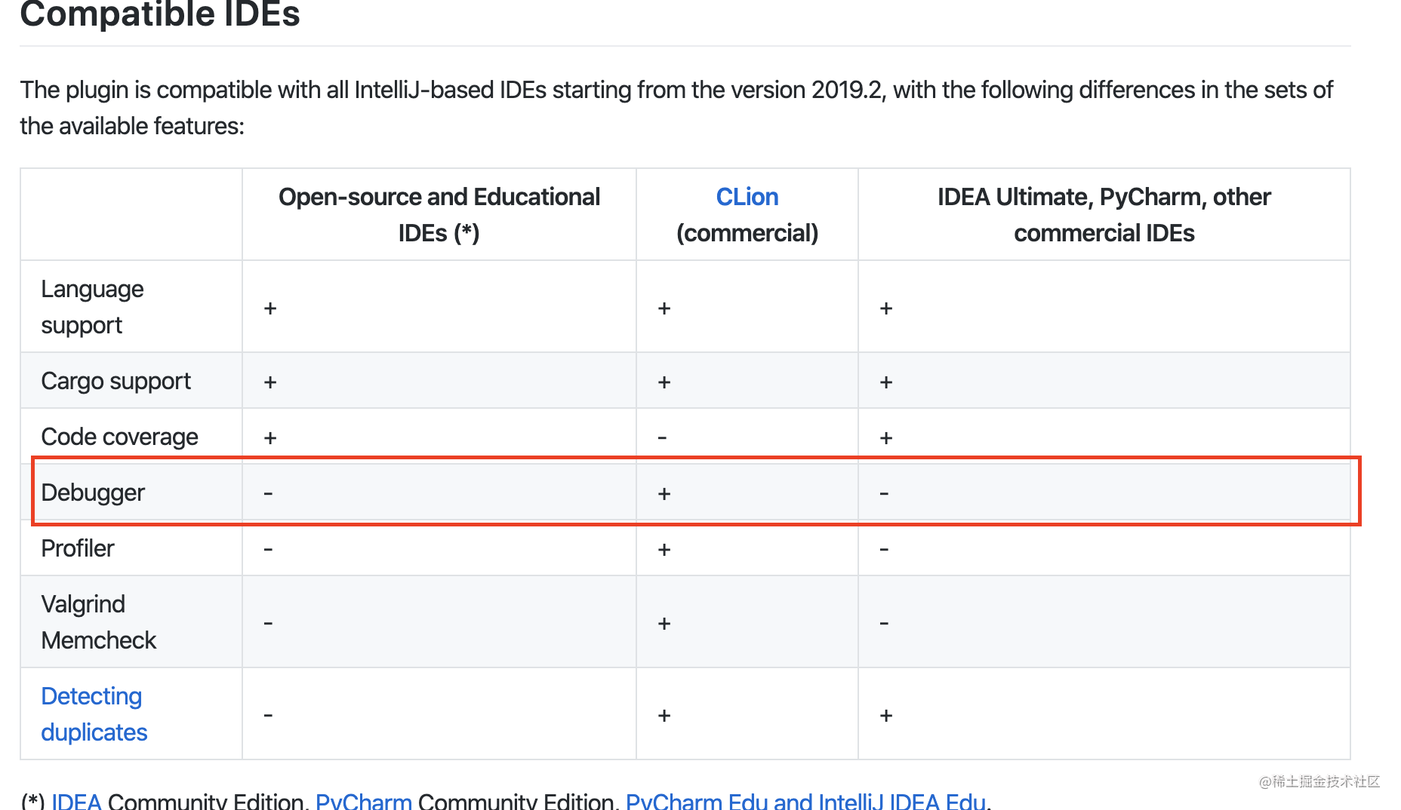Click the Code coverage row label
Screen dimensions: 1401x810
click(119, 437)
